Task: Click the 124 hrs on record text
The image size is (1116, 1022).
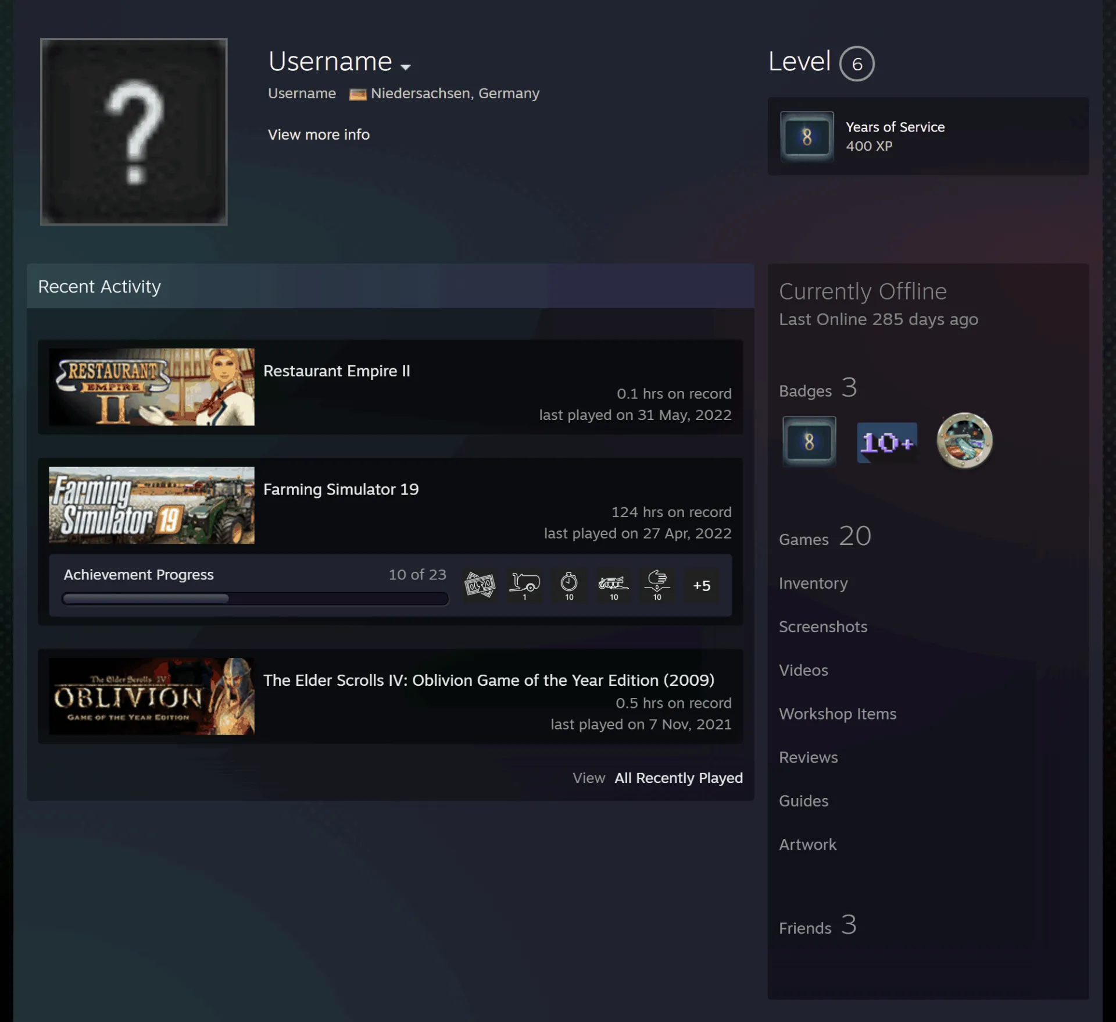Action: coord(671,512)
